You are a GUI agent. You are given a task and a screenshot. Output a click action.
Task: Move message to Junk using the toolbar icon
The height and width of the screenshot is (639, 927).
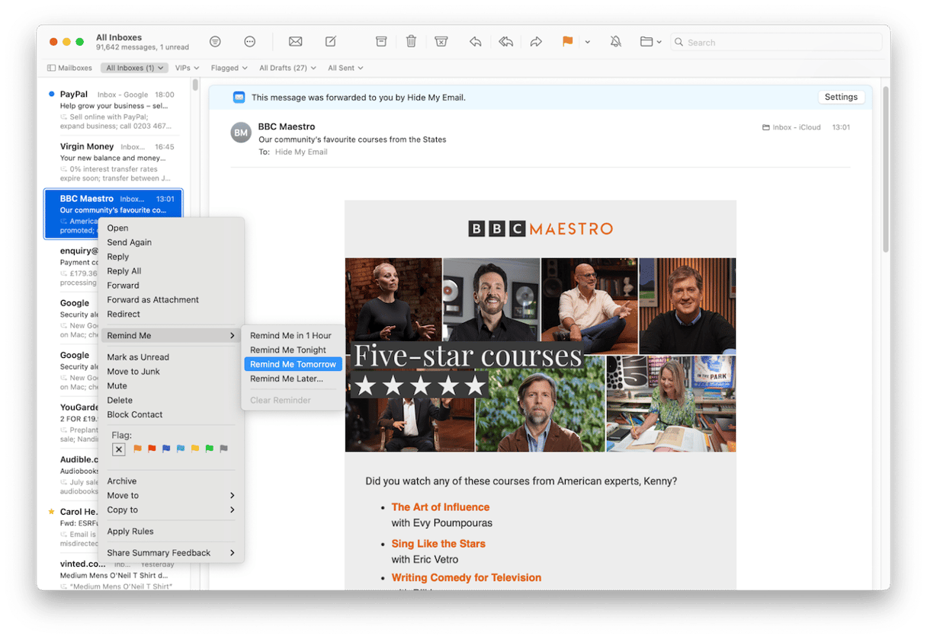[441, 42]
